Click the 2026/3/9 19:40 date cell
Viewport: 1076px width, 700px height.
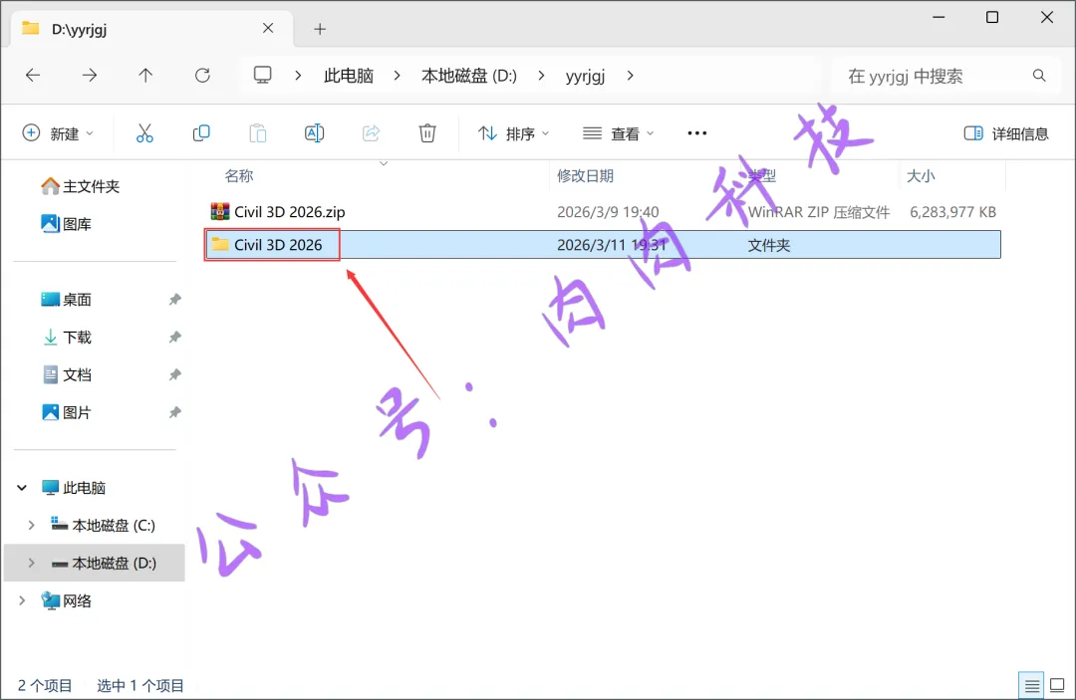(608, 212)
